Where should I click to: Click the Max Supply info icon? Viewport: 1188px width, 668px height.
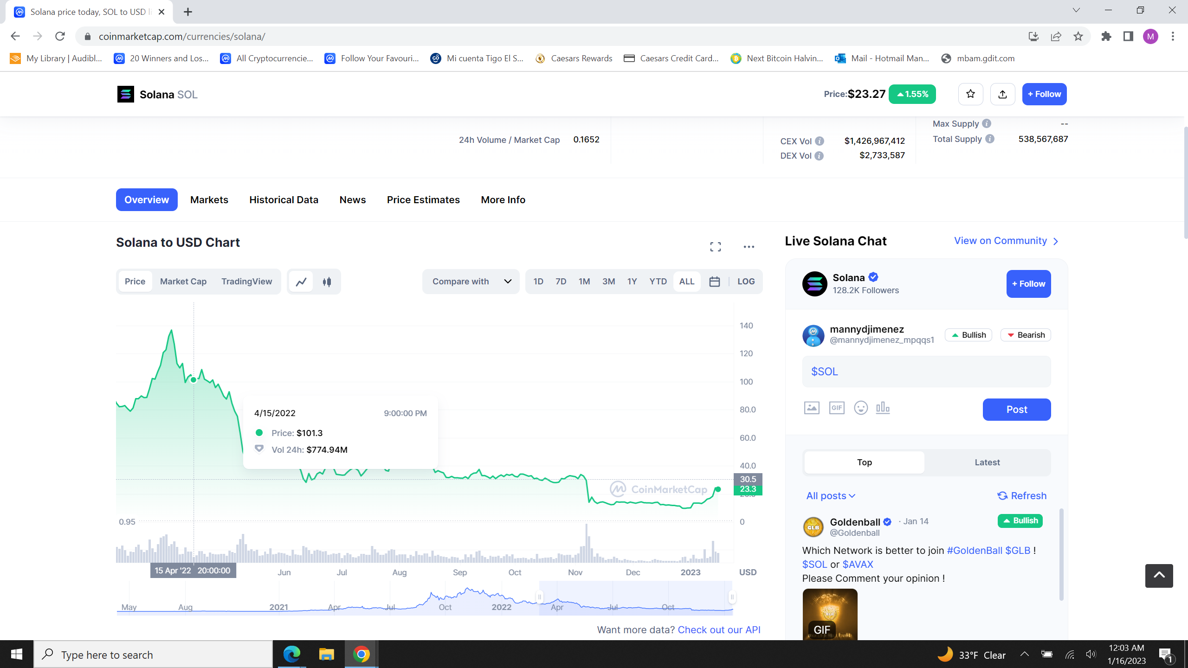pos(987,123)
